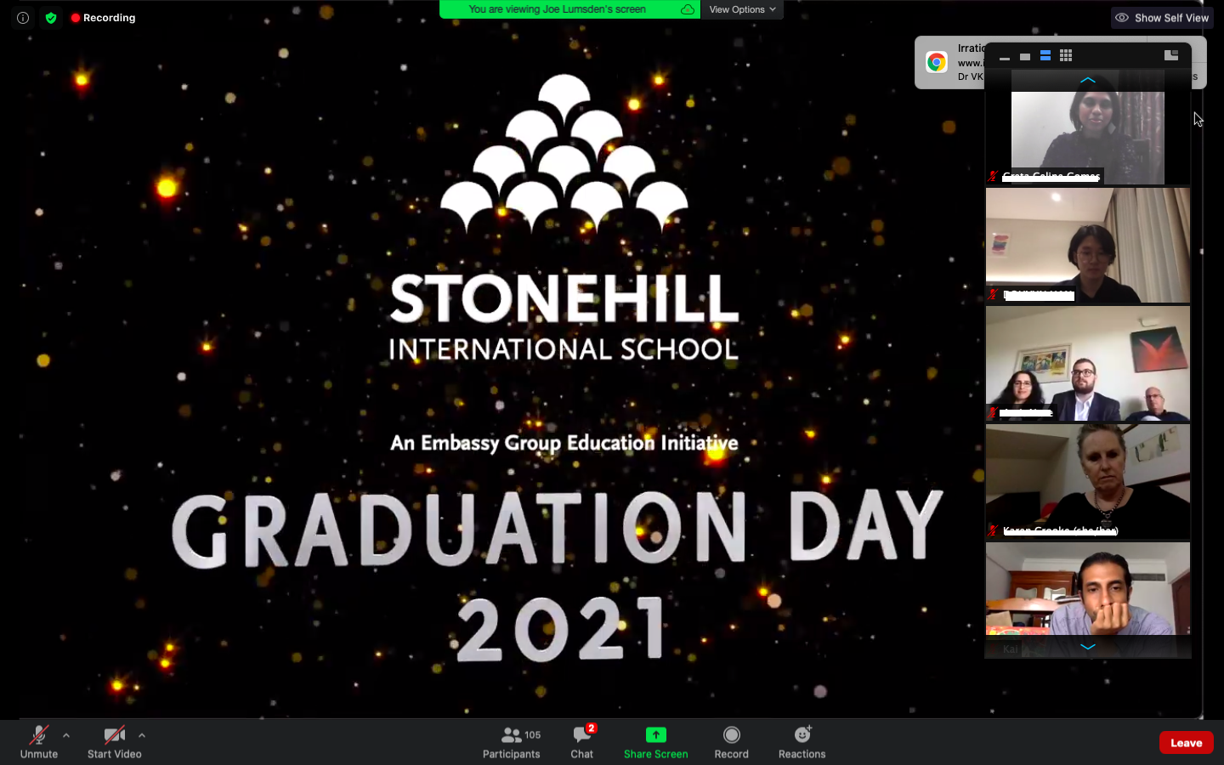Screen dimensions: 1224x765
Task: Open the View Options dropdown
Action: coord(742,9)
